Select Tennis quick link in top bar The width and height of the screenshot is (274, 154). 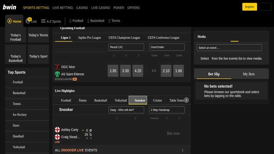point(114,21)
